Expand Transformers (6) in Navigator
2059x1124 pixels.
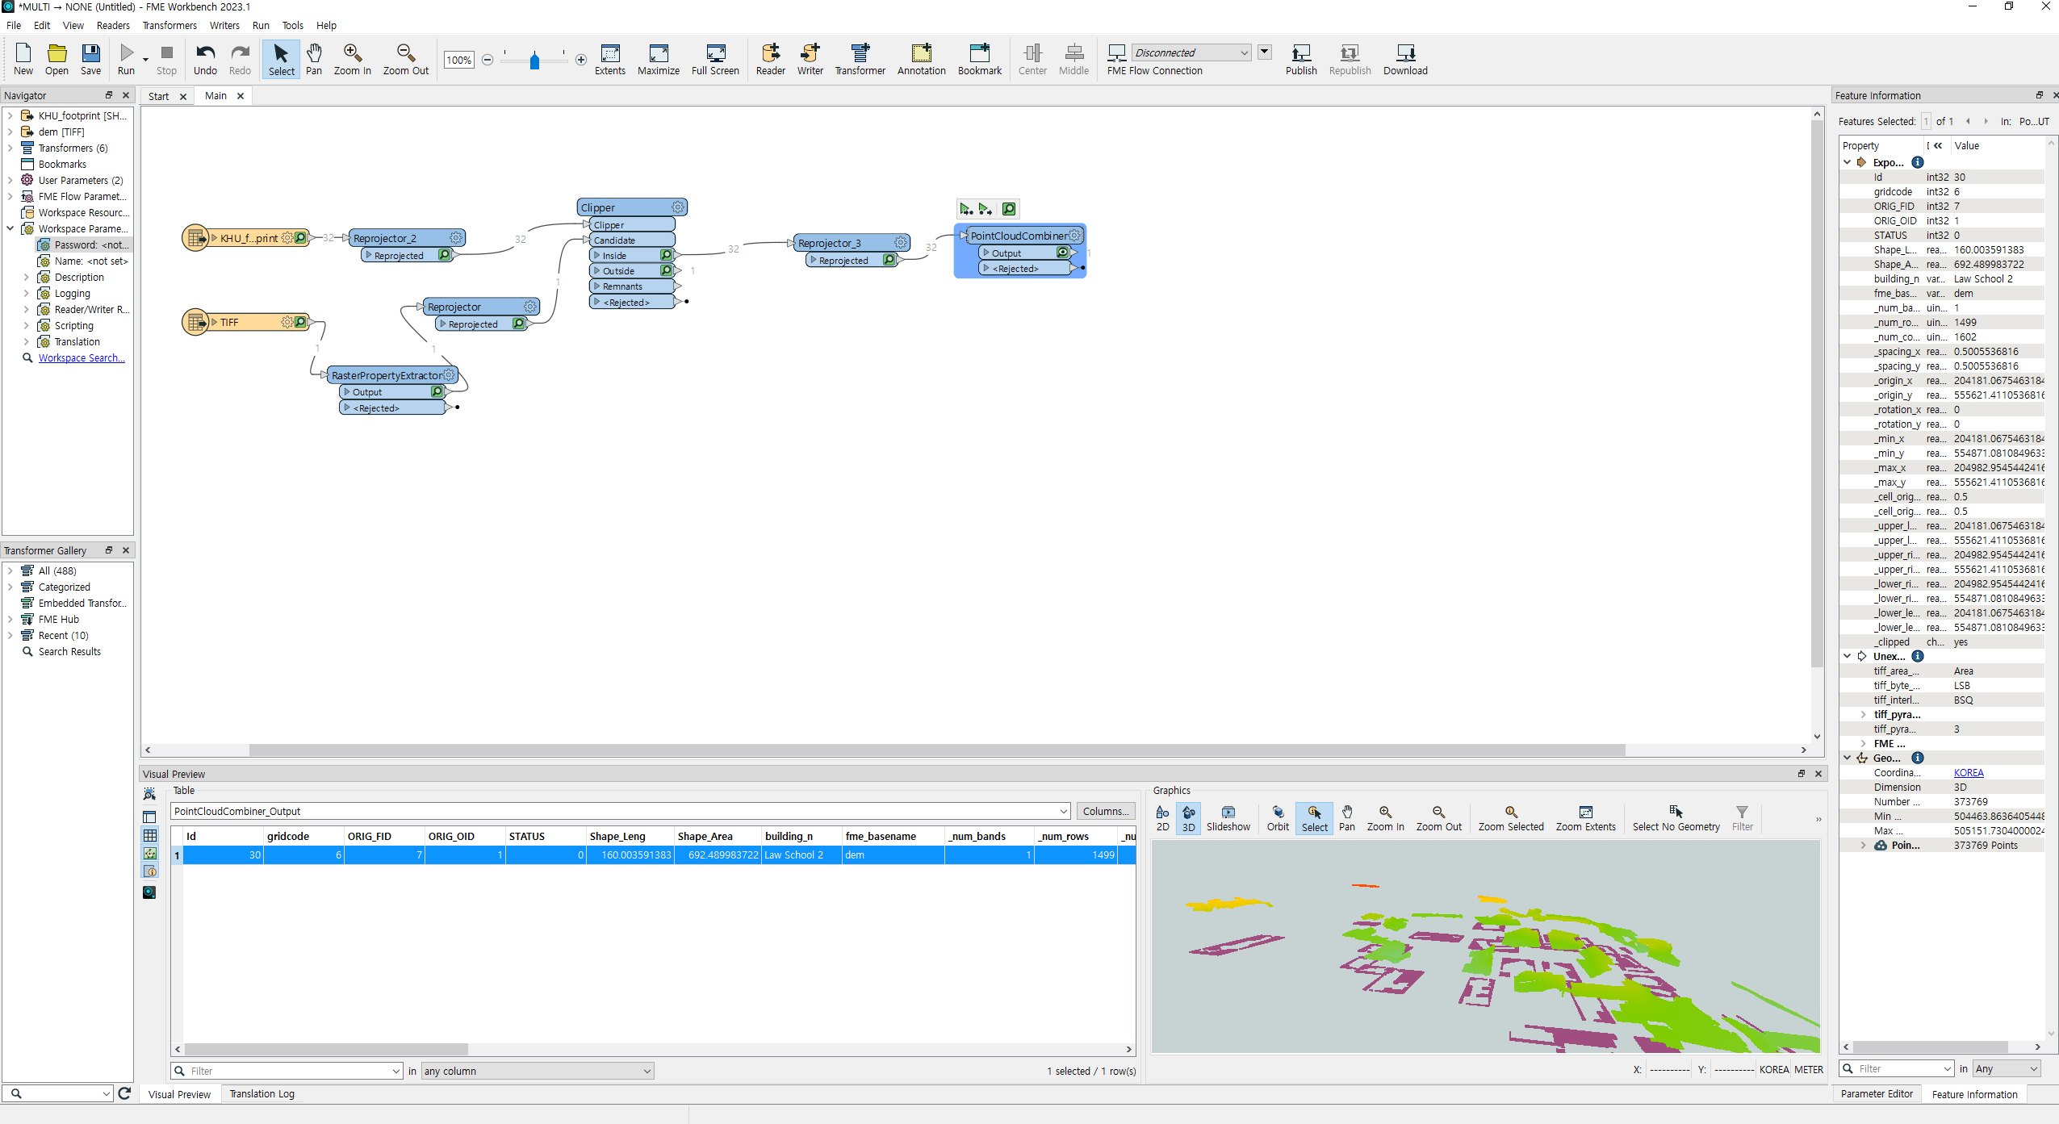[10, 148]
